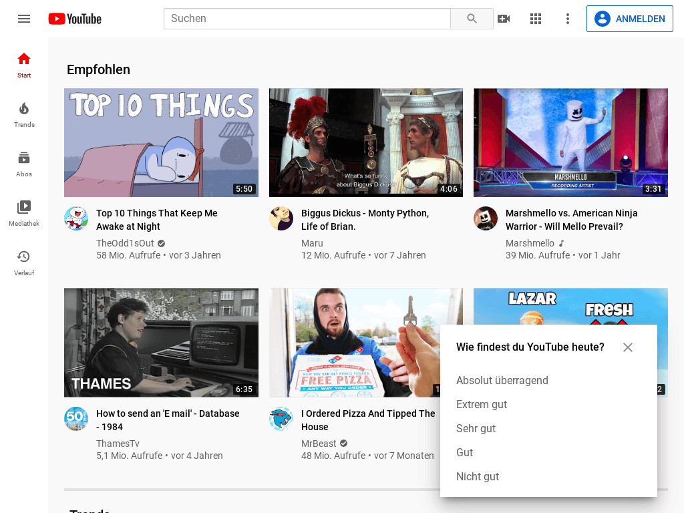Open the MrBeast channel name link
Image resolution: width=684 pixels, height=513 pixels.
click(x=319, y=444)
